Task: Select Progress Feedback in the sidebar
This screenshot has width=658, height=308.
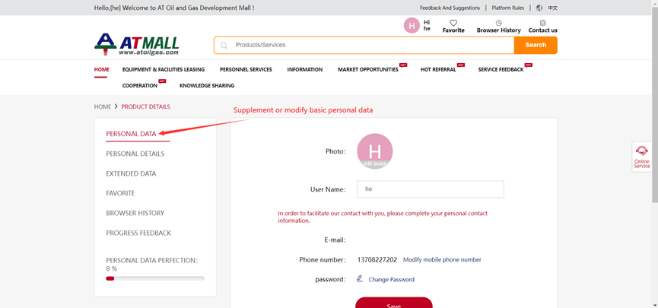Action: (138, 233)
